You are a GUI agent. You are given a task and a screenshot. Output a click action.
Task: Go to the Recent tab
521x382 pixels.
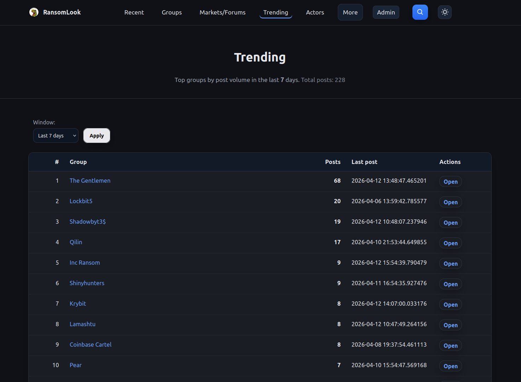tap(134, 12)
